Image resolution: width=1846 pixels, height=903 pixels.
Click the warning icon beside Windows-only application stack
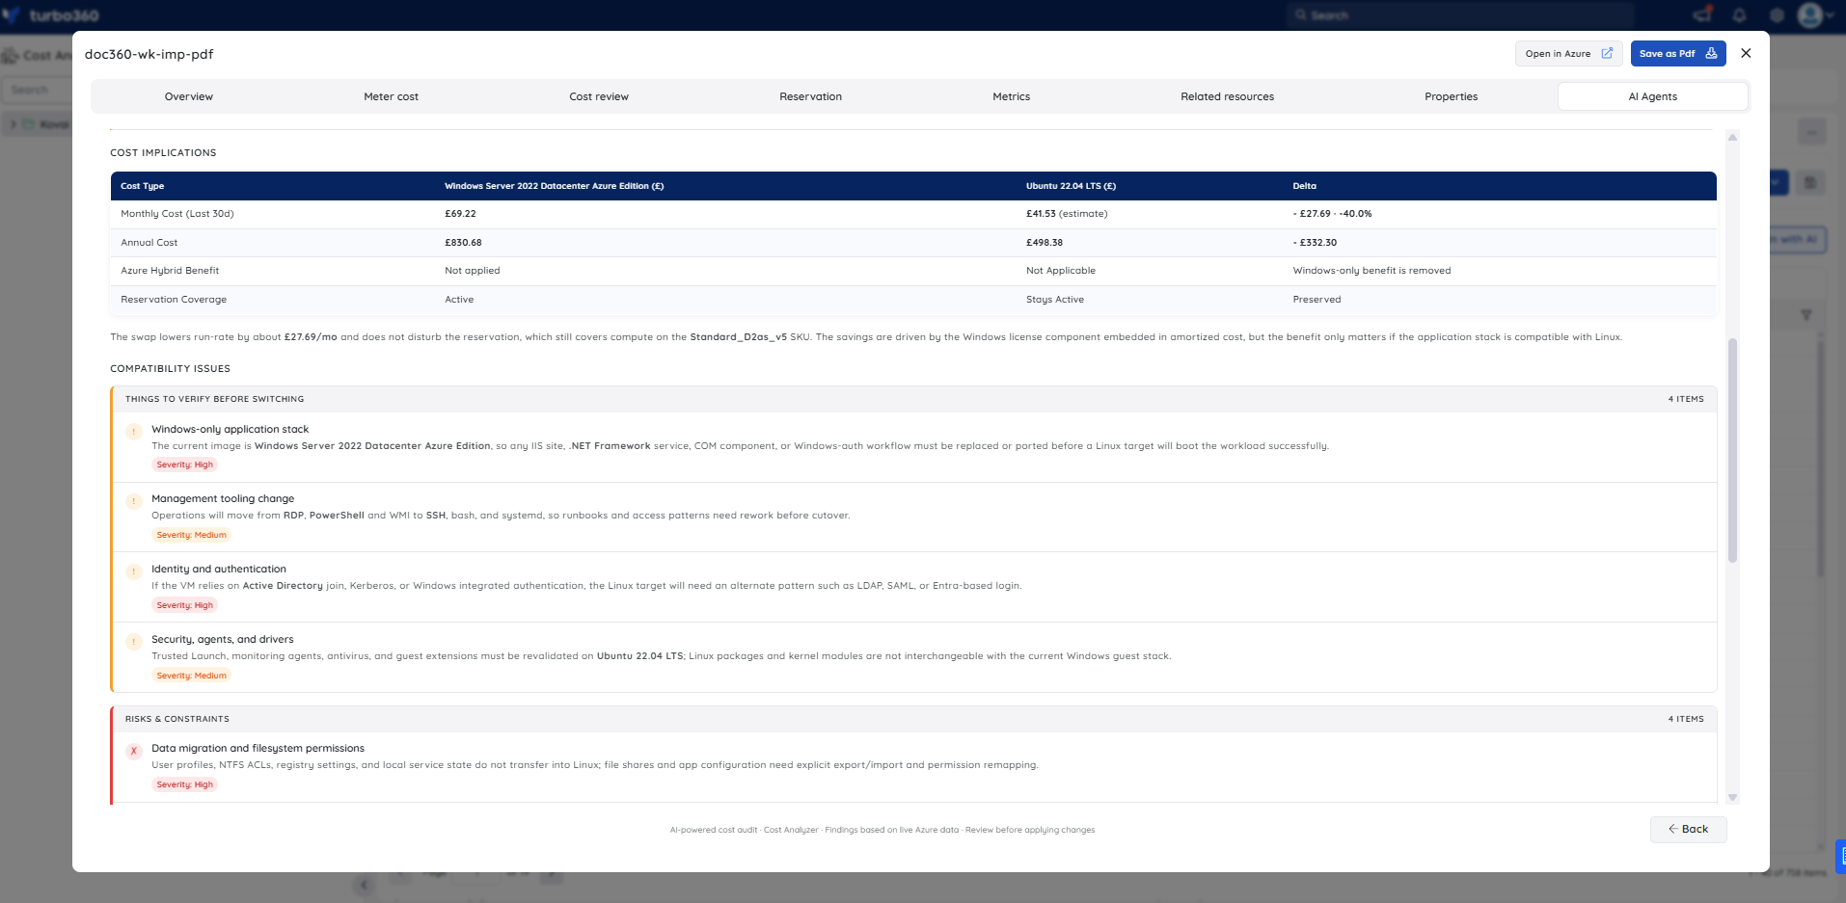(134, 431)
